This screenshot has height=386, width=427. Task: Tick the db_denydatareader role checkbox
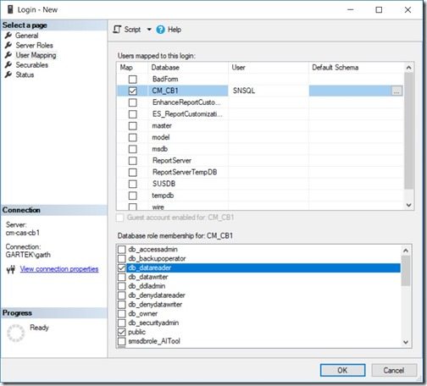point(122,295)
